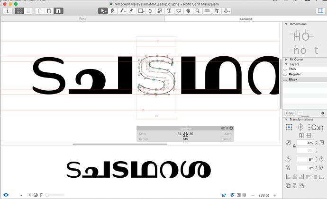Set transformation origin grid point
This screenshot has width=327, height=199.
click(x=289, y=127)
